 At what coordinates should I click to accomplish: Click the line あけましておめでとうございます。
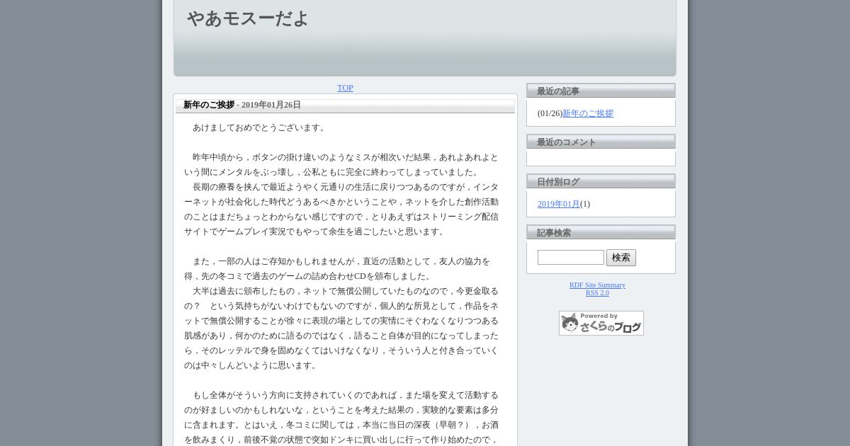point(261,127)
